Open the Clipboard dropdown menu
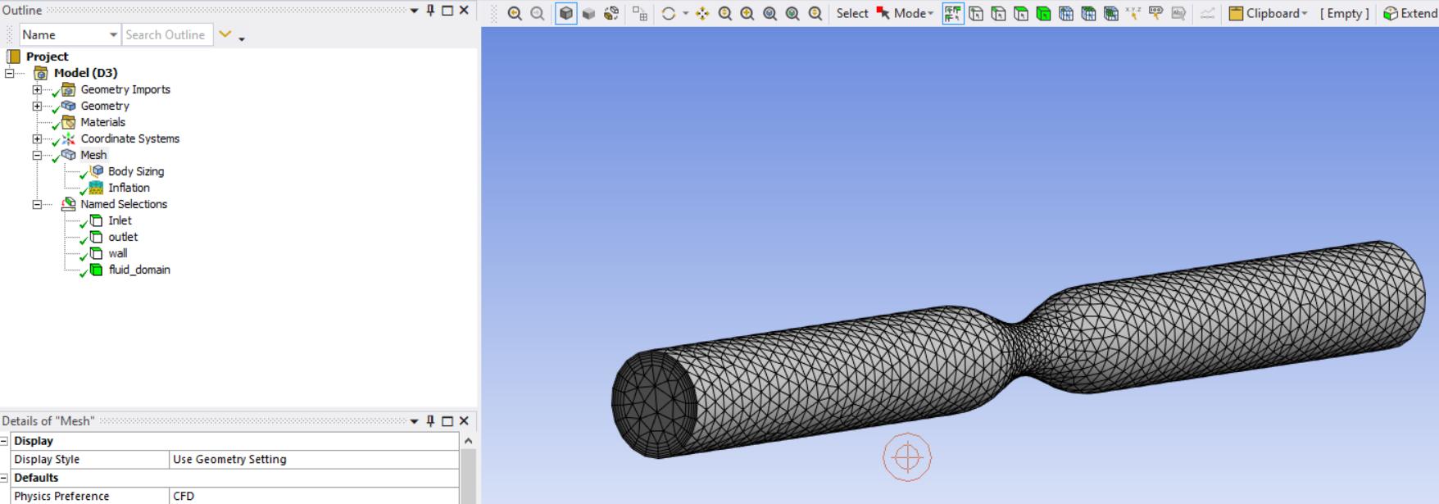This screenshot has width=1439, height=504. point(1269,14)
